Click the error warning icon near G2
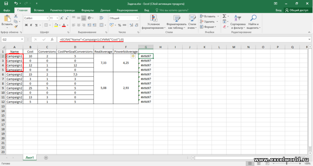313x166 pixels. point(133,56)
